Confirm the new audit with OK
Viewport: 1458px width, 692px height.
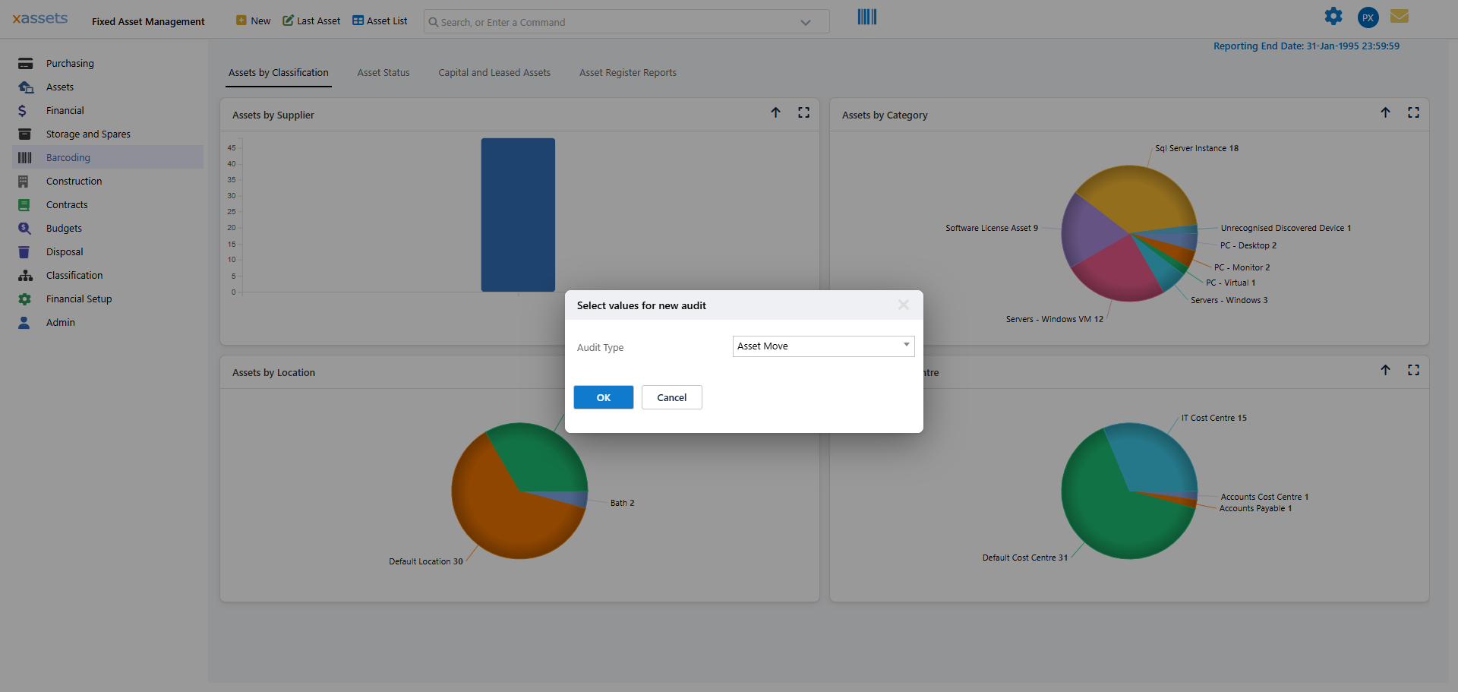(603, 397)
